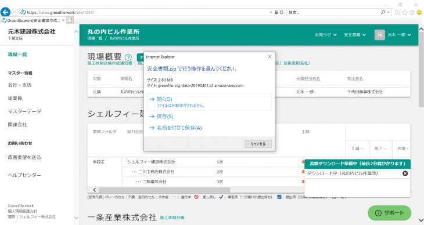The width and height of the screenshot is (424, 225).
Task: Open 関連会社 in the sidebar
Action: [17, 125]
